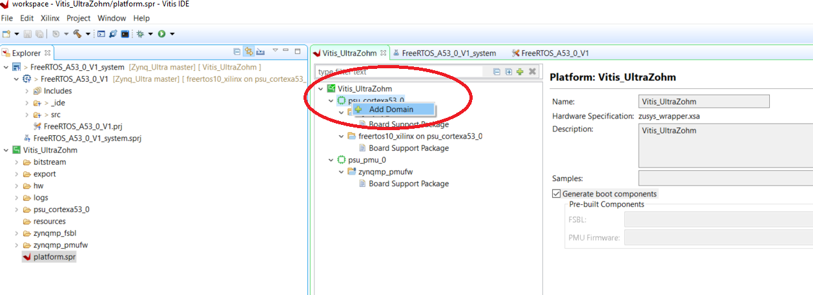
Task: Open the Run button dropdown arrow
Action: coord(172,33)
